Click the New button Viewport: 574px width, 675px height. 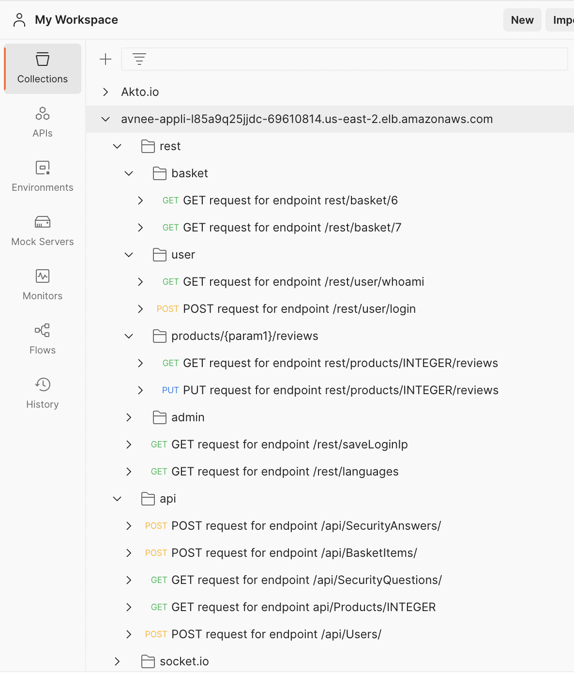522,20
